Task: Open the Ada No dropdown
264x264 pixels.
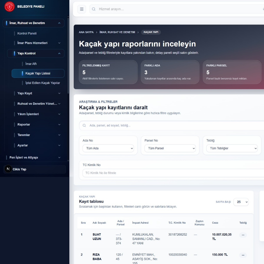Action: point(108,148)
